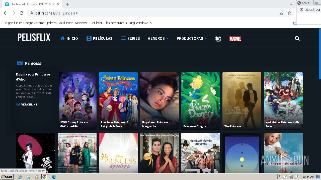Click the browser forward arrow
Screen dimensions: 321x180
coord(14,13)
